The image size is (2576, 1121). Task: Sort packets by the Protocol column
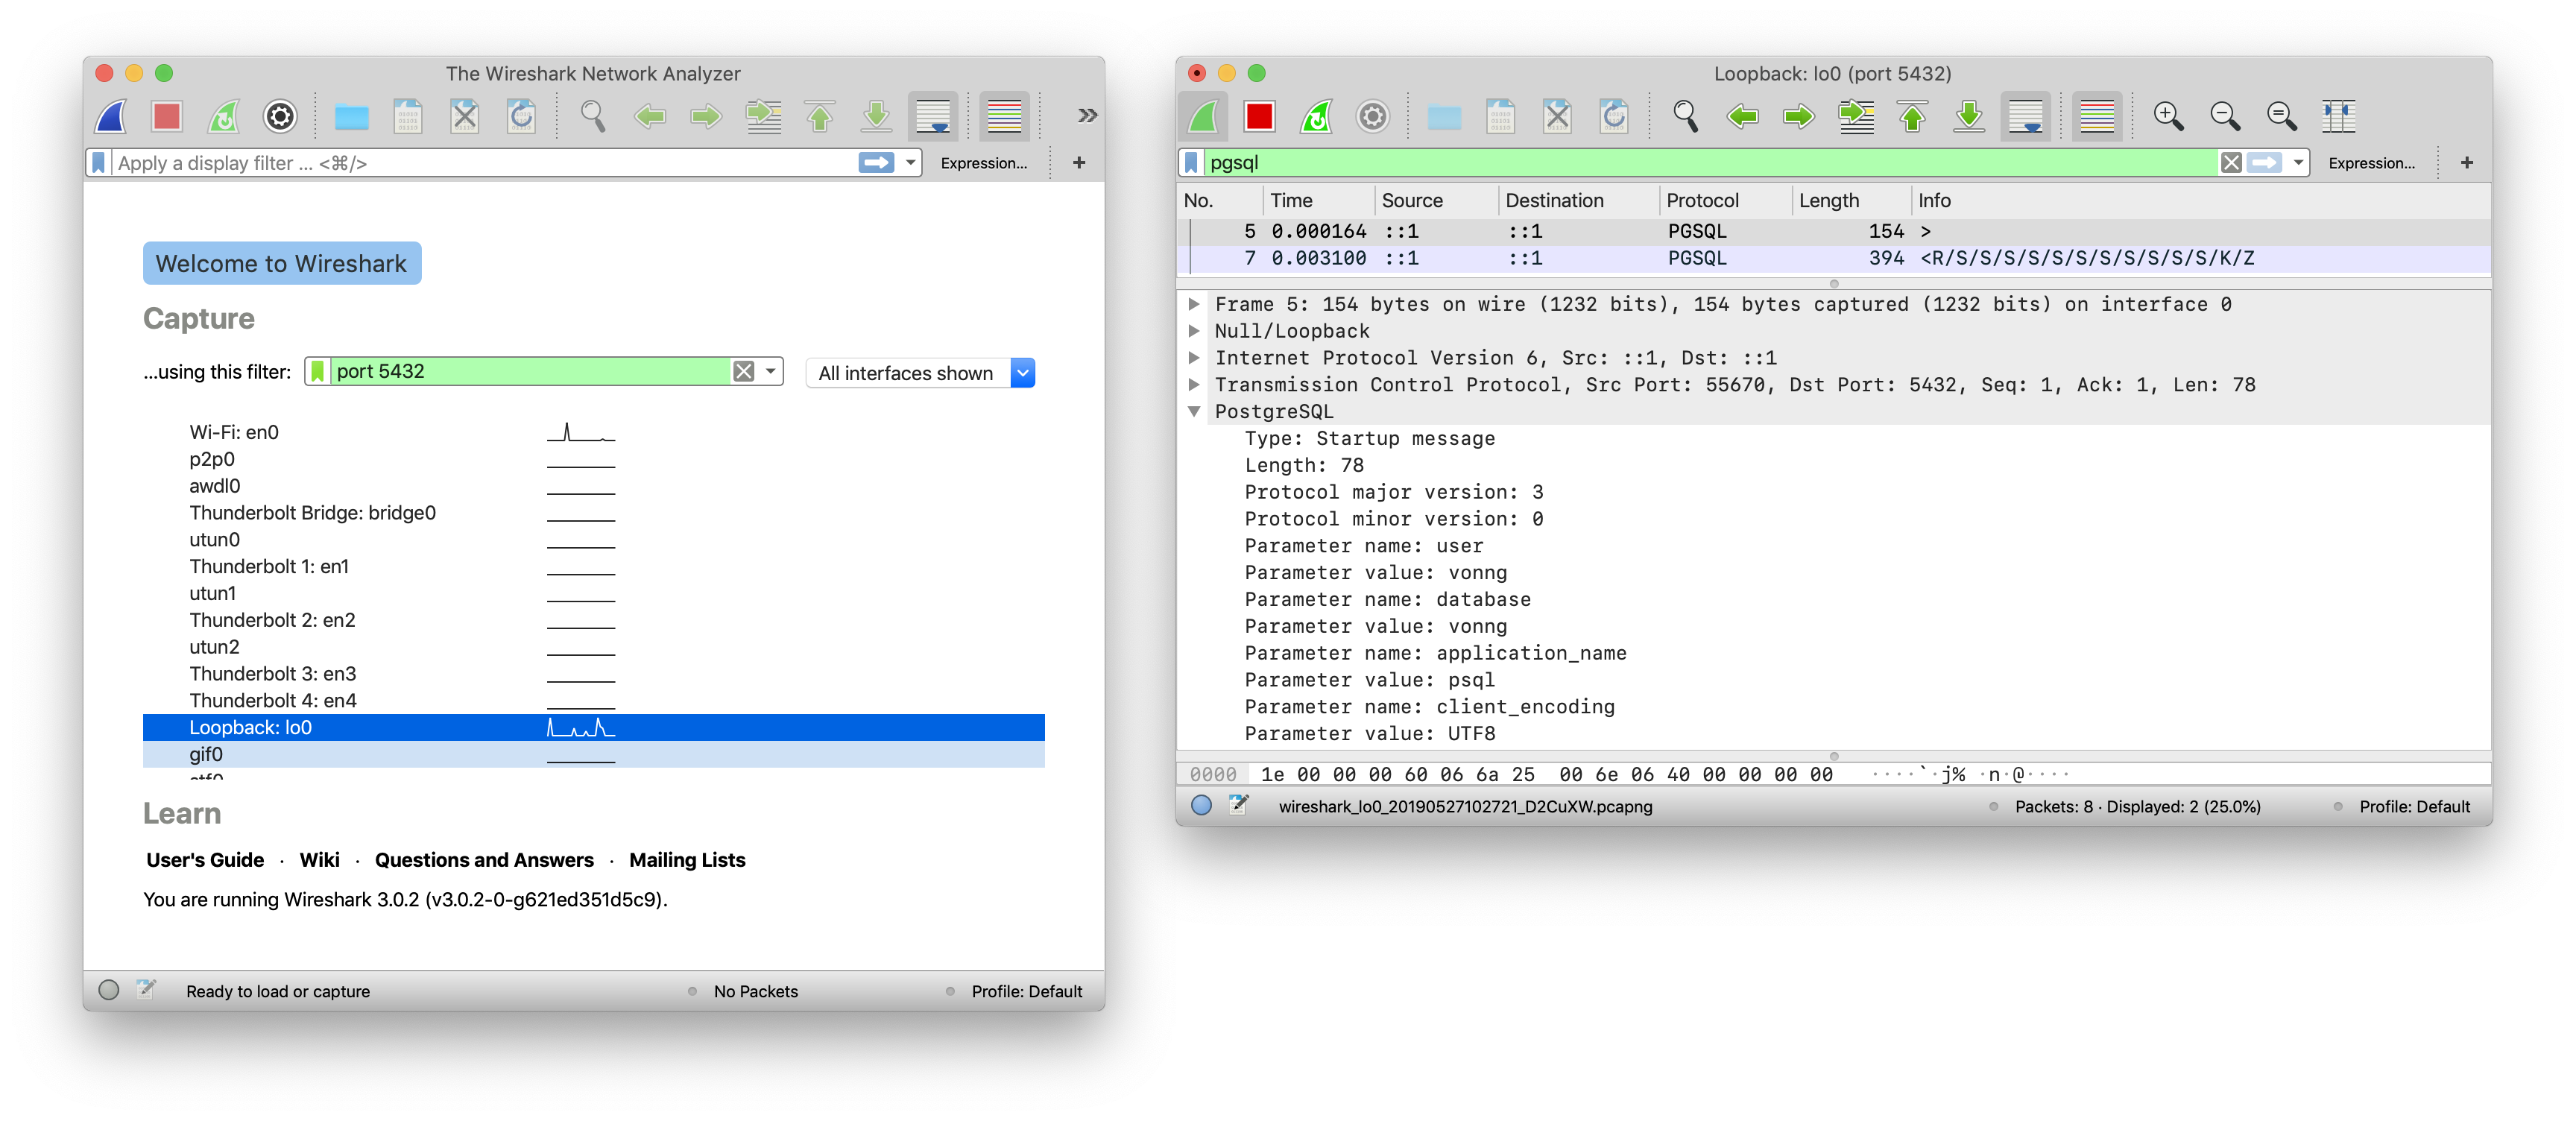click(x=1702, y=200)
